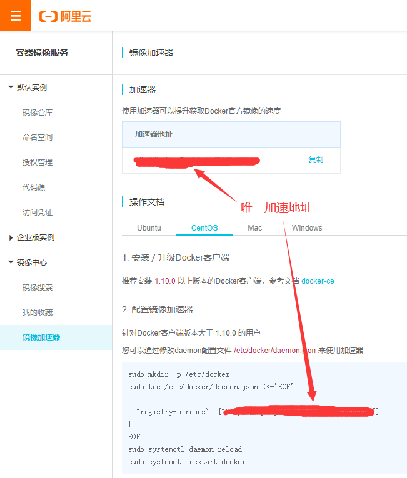Click the /etc/docker/daemon.json path text
Image resolution: width=407 pixels, height=478 pixels.
click(x=274, y=351)
